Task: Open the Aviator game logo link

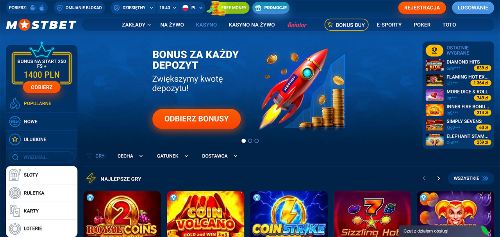Action: tap(297, 25)
